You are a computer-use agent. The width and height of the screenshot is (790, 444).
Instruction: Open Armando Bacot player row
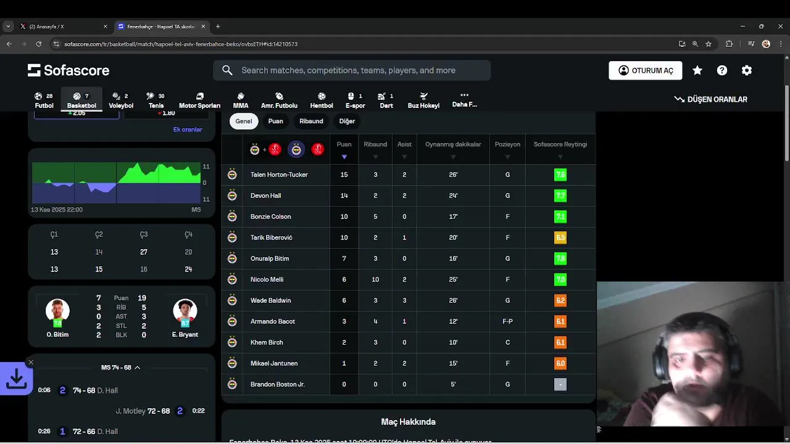409,321
